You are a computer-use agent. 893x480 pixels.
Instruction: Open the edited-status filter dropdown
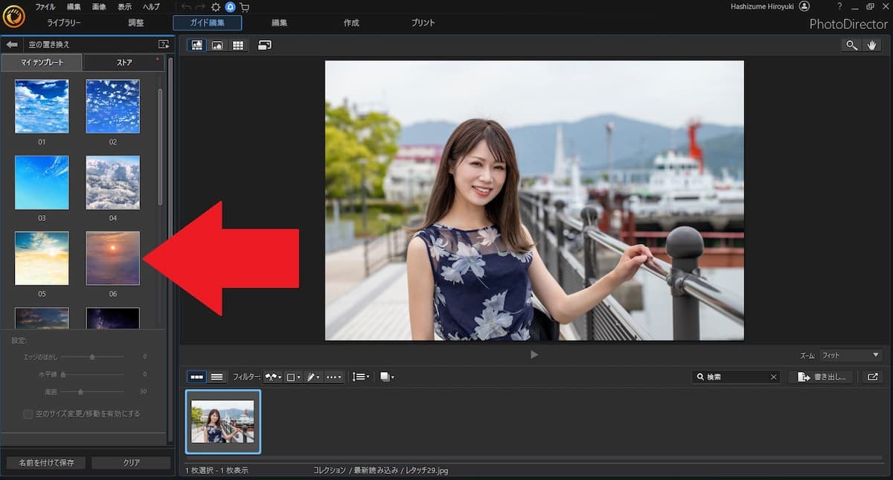(313, 377)
